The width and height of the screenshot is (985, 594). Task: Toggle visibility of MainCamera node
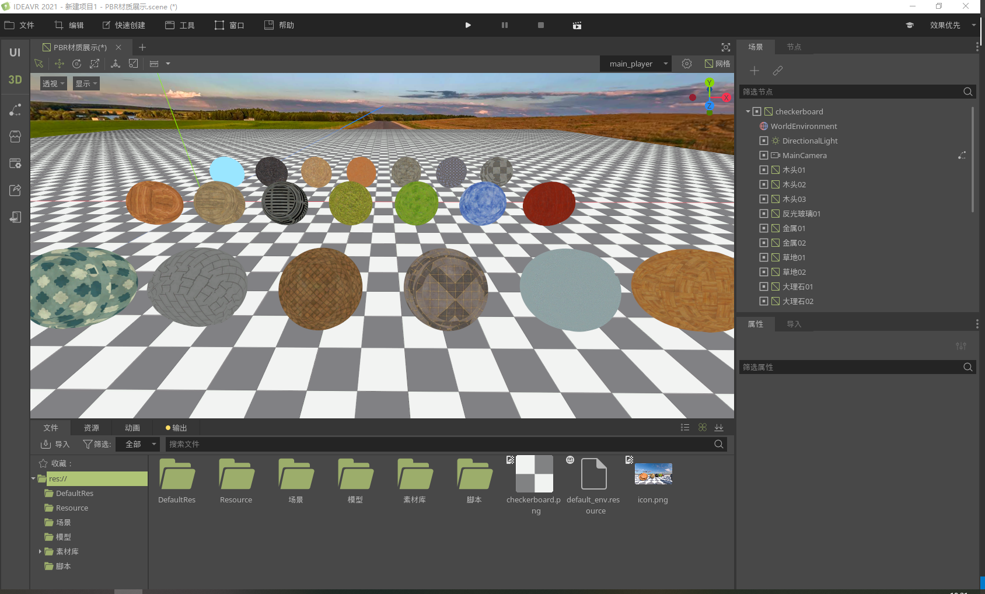click(x=764, y=155)
